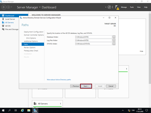Click the SYSVOL folder path field
Image resolution: width=151 pixels, height=113 pixels.
[94, 44]
